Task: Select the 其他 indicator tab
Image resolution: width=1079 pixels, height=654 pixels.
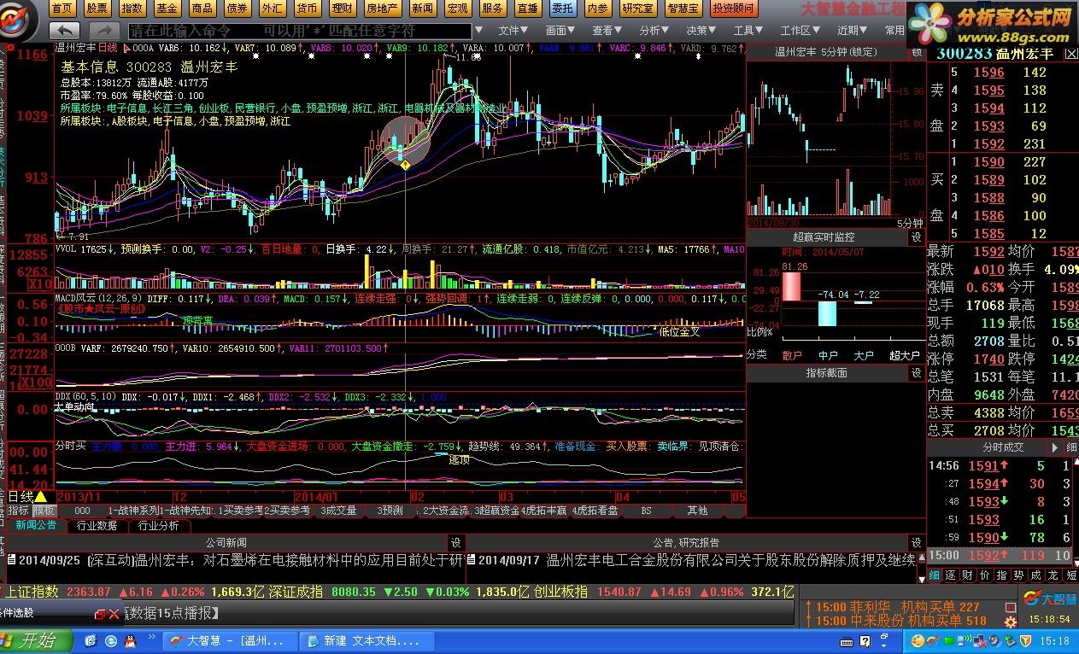Action: tap(697, 510)
